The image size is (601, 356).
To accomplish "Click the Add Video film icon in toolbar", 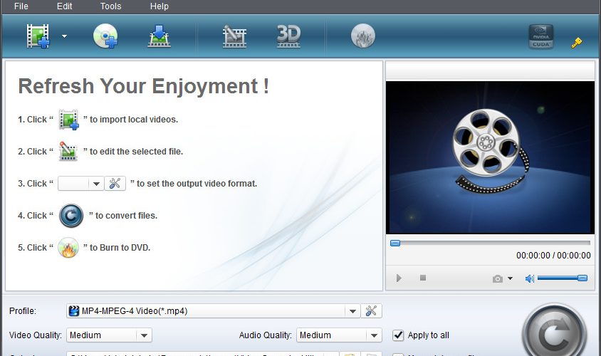I will pos(38,36).
